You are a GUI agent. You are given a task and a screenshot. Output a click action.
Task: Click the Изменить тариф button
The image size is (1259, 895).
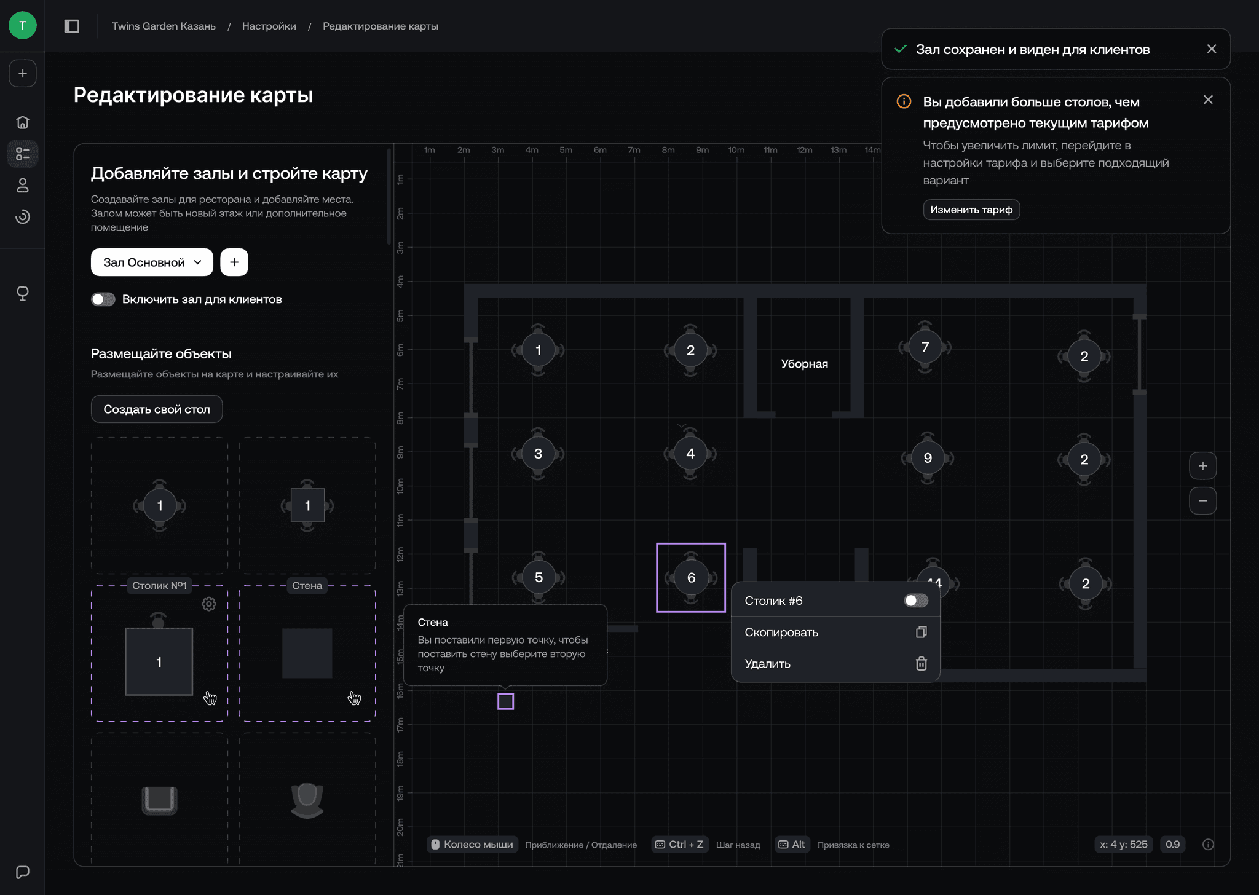coord(971,209)
